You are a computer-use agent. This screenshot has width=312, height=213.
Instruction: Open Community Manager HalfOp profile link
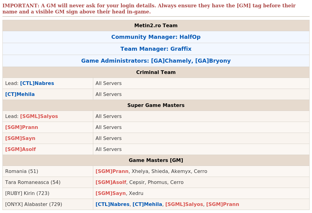[x=156, y=37]
